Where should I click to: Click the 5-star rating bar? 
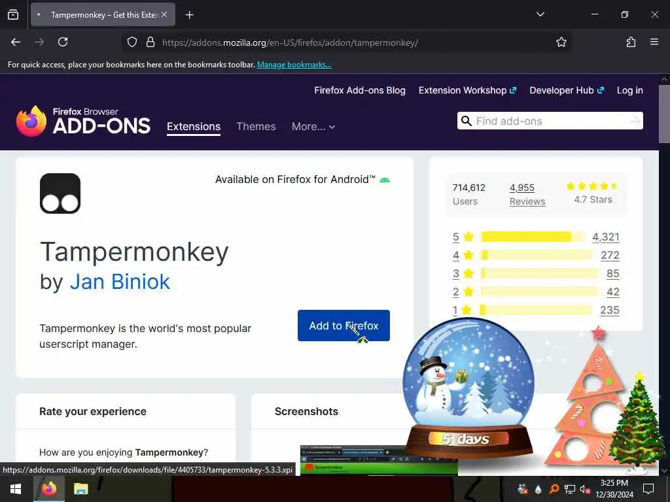click(533, 237)
